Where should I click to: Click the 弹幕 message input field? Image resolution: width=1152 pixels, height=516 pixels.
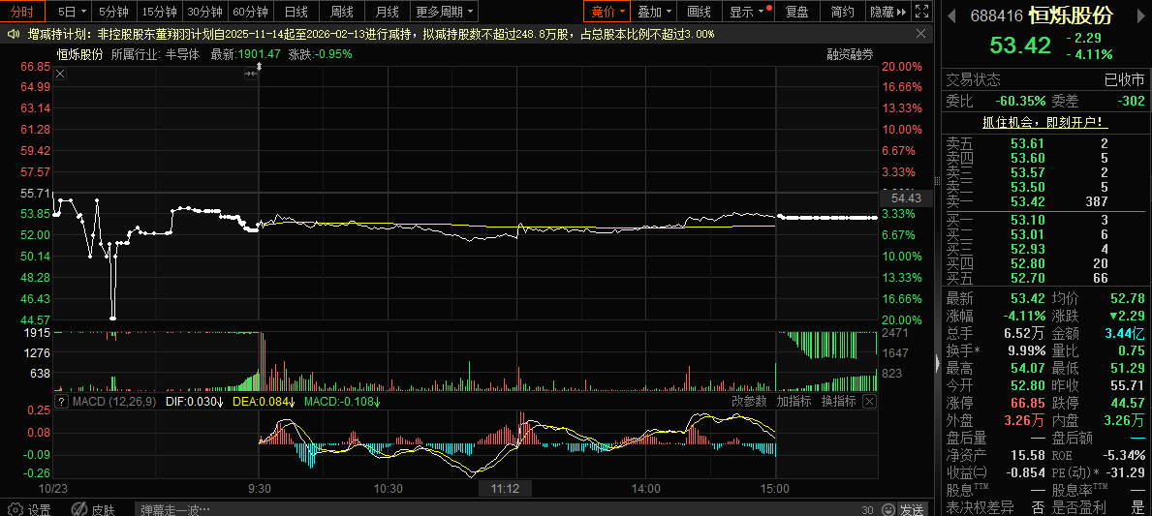point(484,509)
